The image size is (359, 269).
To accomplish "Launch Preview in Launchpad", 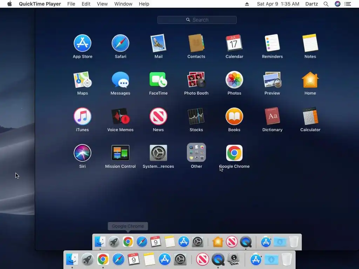I will tap(272, 80).
